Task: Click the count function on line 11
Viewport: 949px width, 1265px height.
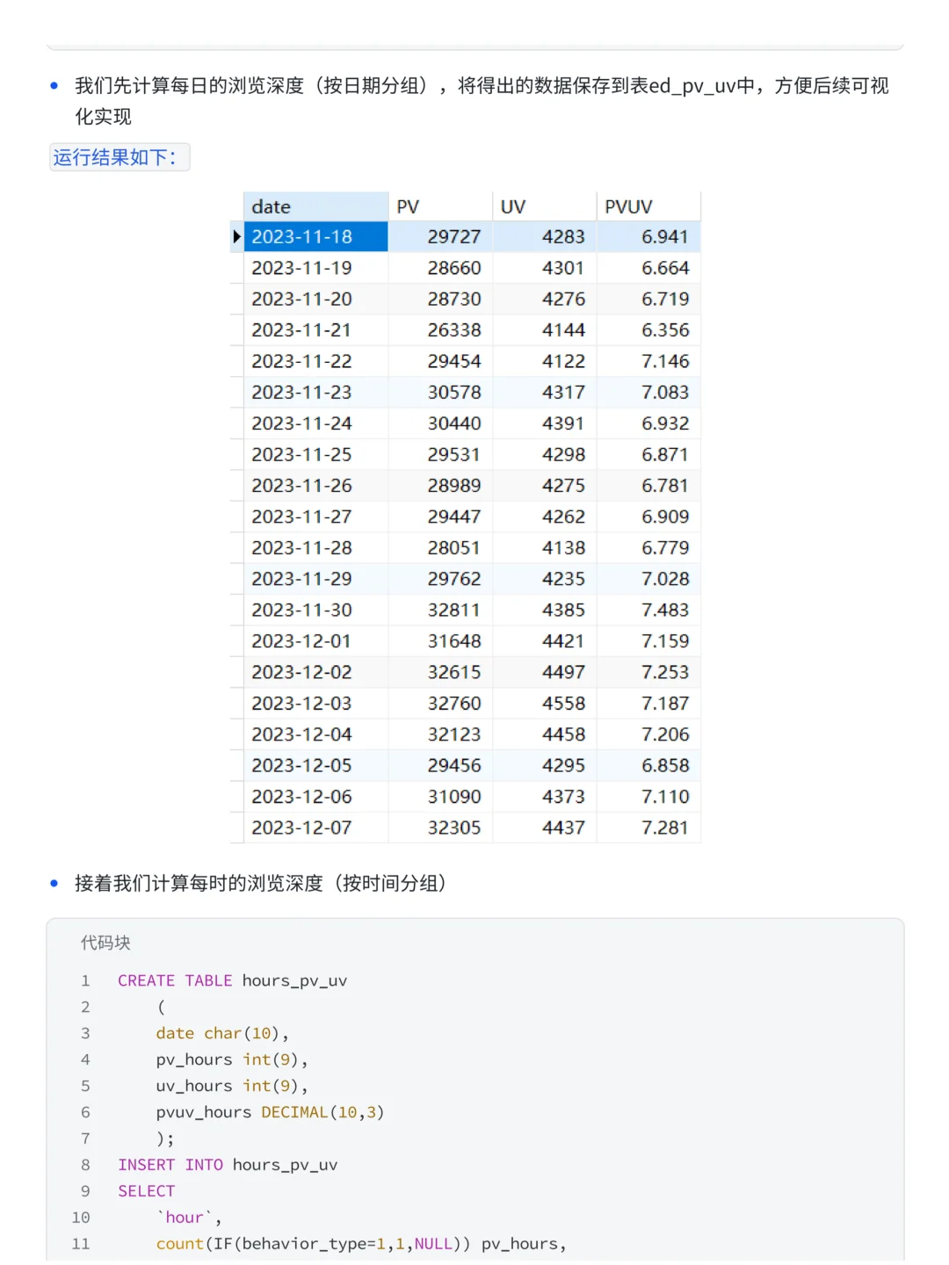Action: pos(179,1244)
